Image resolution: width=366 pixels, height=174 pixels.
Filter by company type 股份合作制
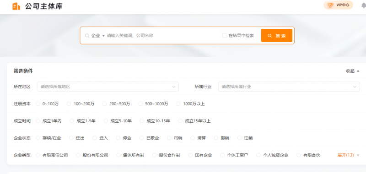point(155,155)
